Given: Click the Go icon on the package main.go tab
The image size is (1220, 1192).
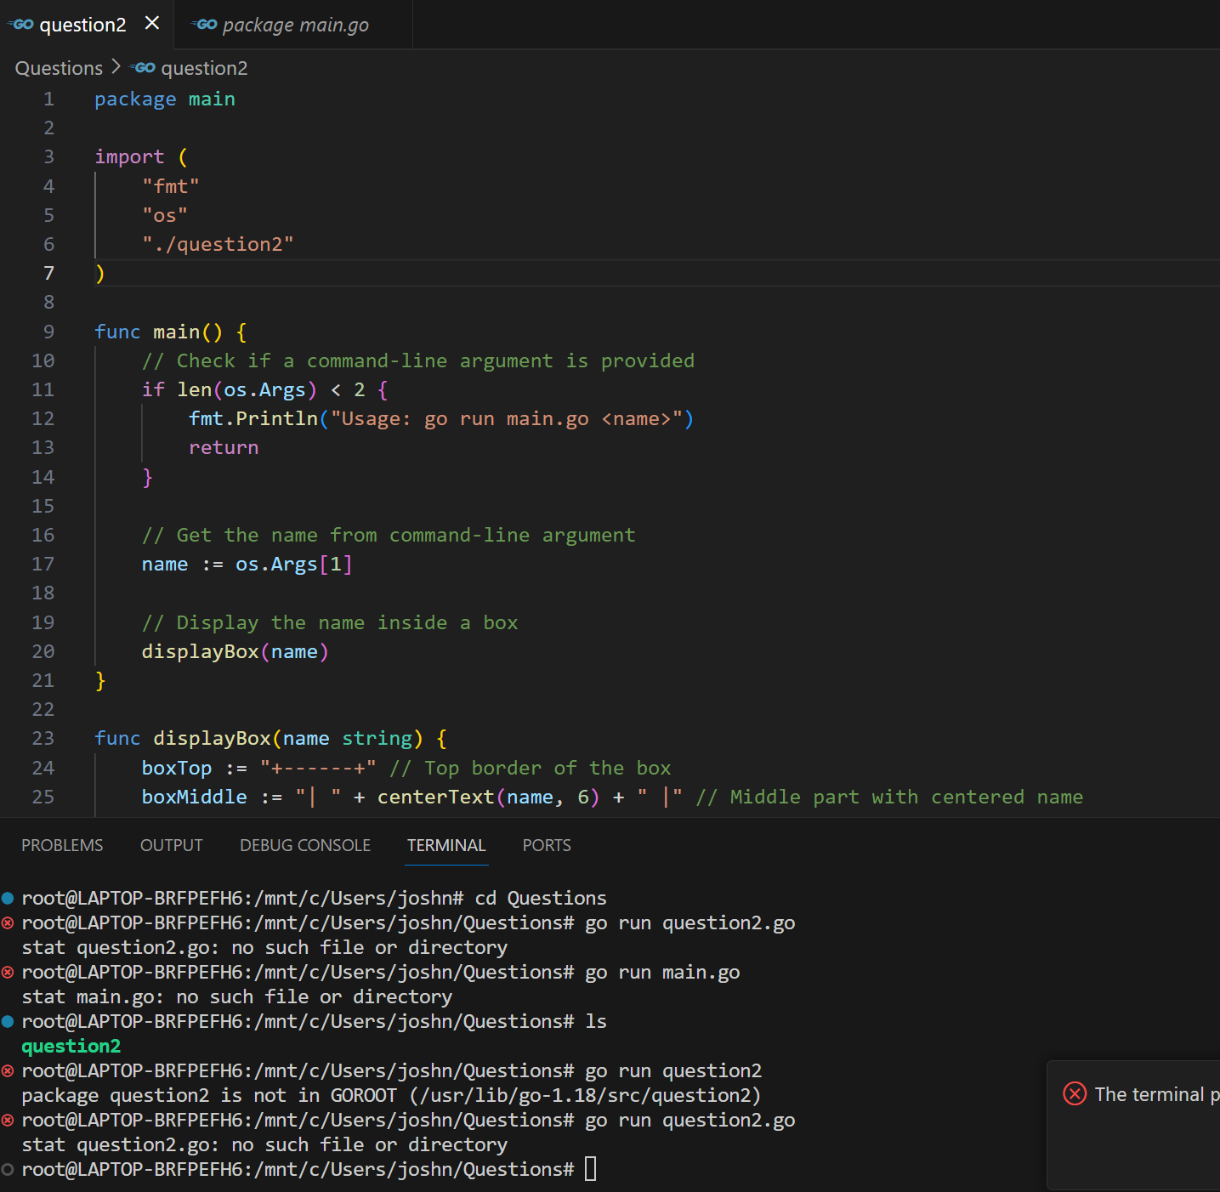Looking at the screenshot, I should pos(204,24).
